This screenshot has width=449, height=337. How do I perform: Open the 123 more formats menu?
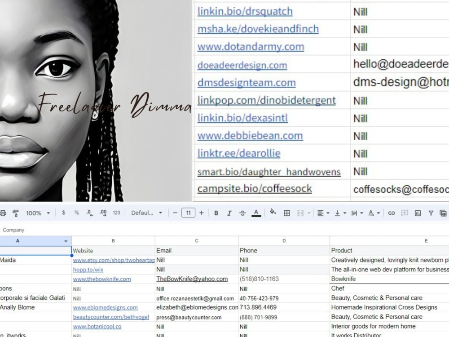117,213
